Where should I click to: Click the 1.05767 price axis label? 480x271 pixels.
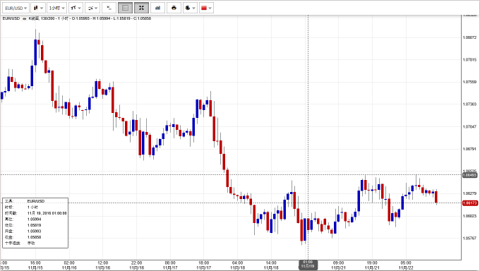[469, 238]
